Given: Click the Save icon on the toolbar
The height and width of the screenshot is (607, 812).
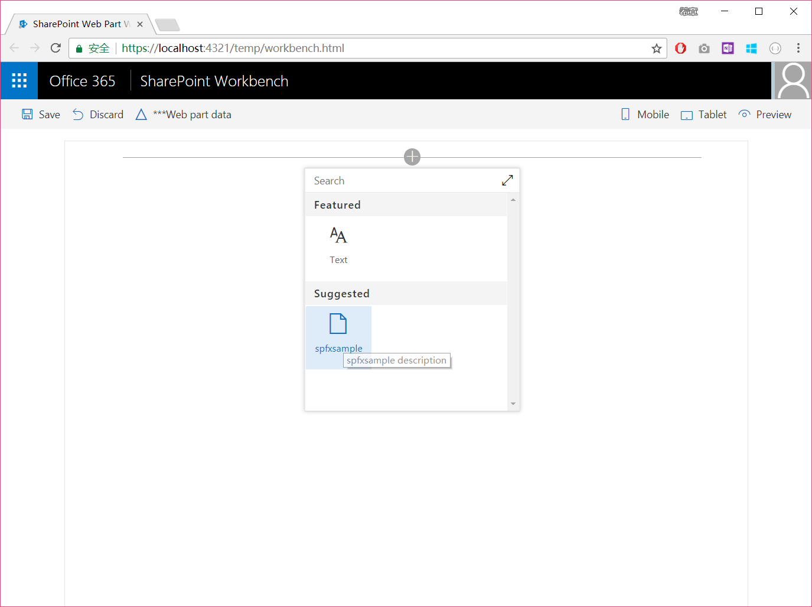Looking at the screenshot, I should (27, 113).
